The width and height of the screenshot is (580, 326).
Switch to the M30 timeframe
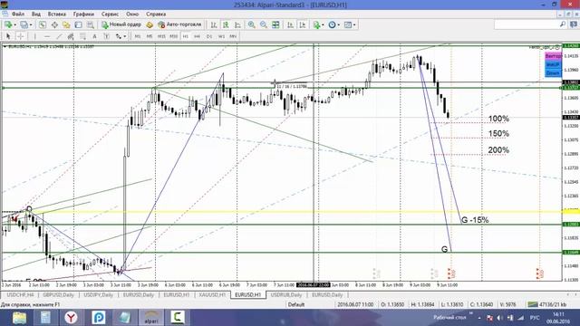coord(173,36)
